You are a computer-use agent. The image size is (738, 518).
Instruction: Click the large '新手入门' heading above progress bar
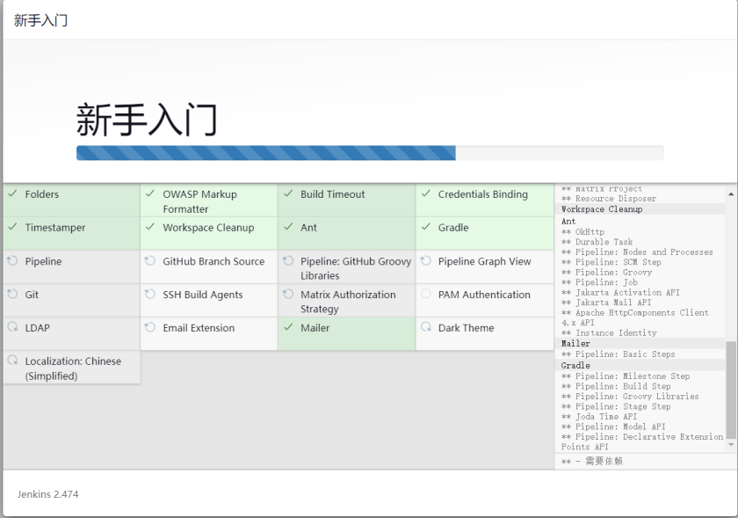pos(147,120)
